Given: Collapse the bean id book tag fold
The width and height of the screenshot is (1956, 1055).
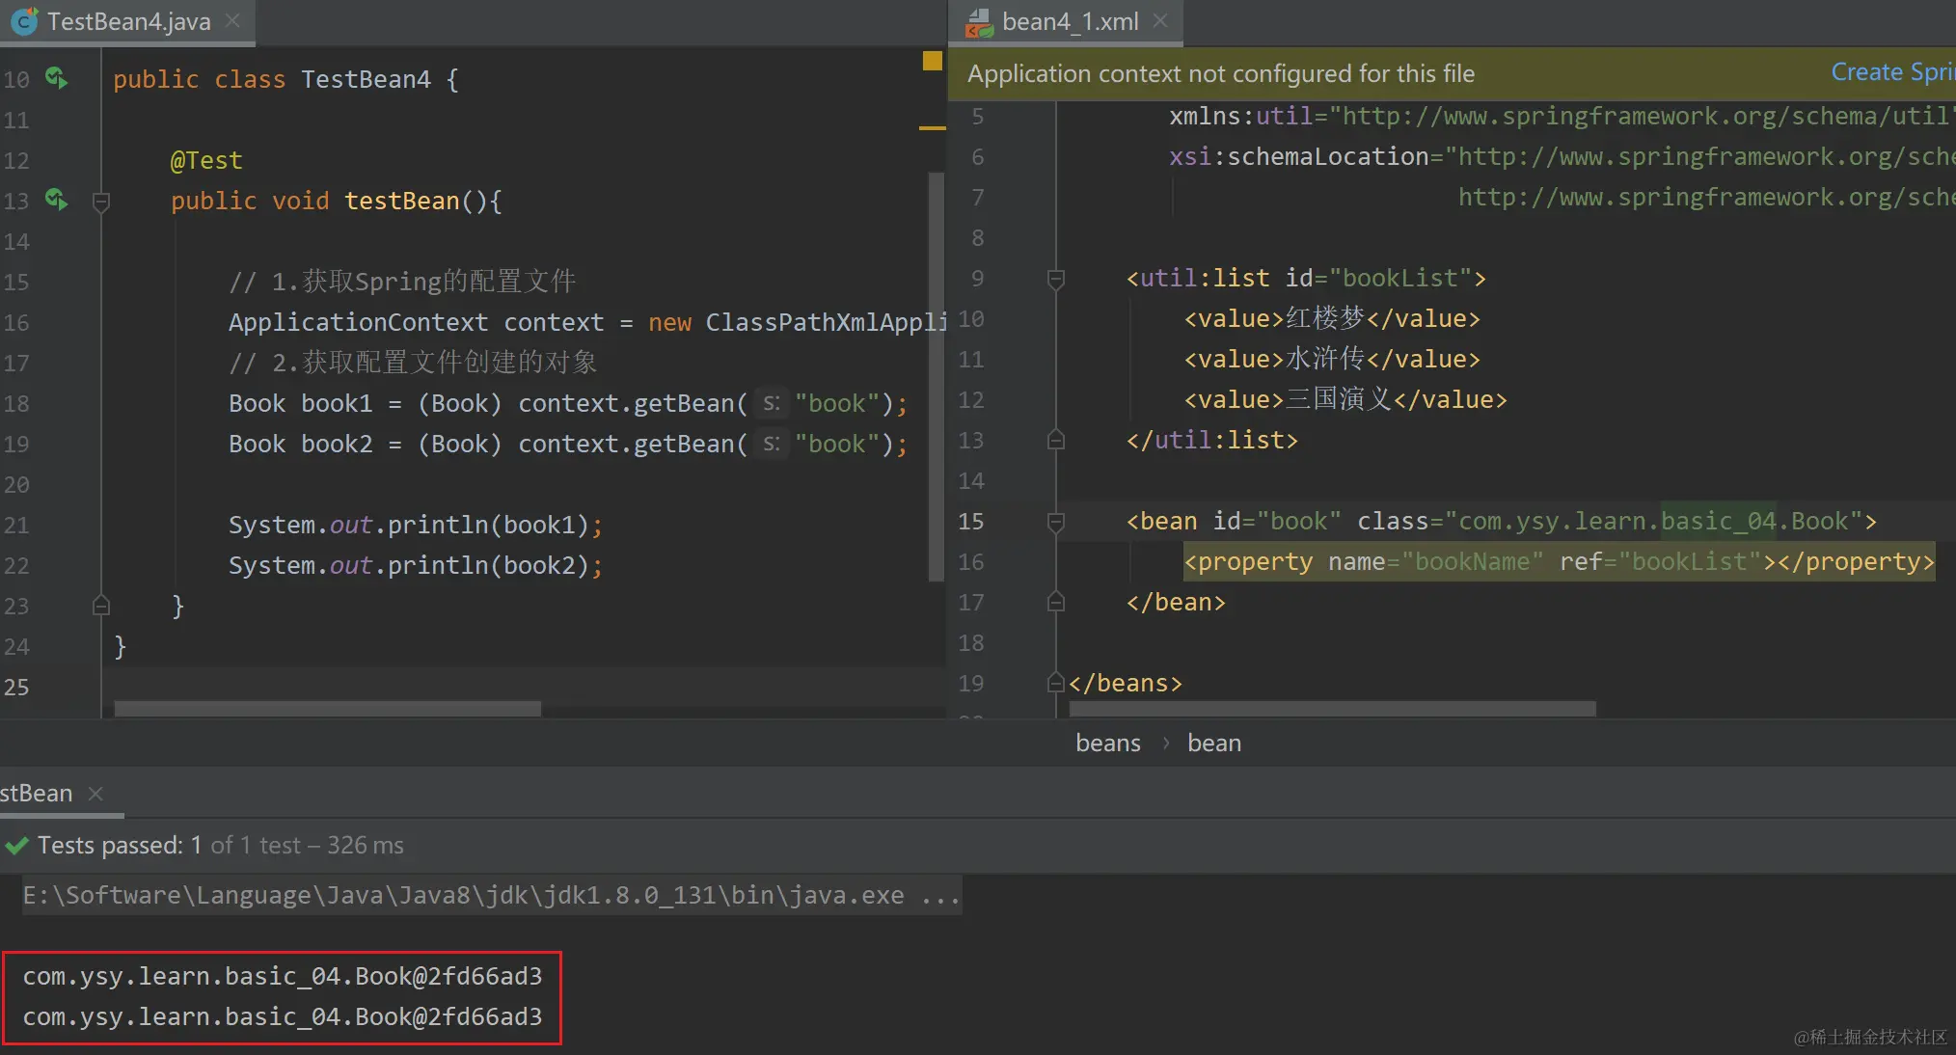Looking at the screenshot, I should pos(1056,522).
